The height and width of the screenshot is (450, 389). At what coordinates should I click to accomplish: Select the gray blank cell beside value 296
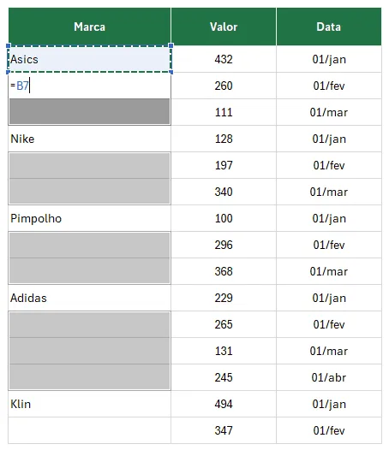click(89, 245)
